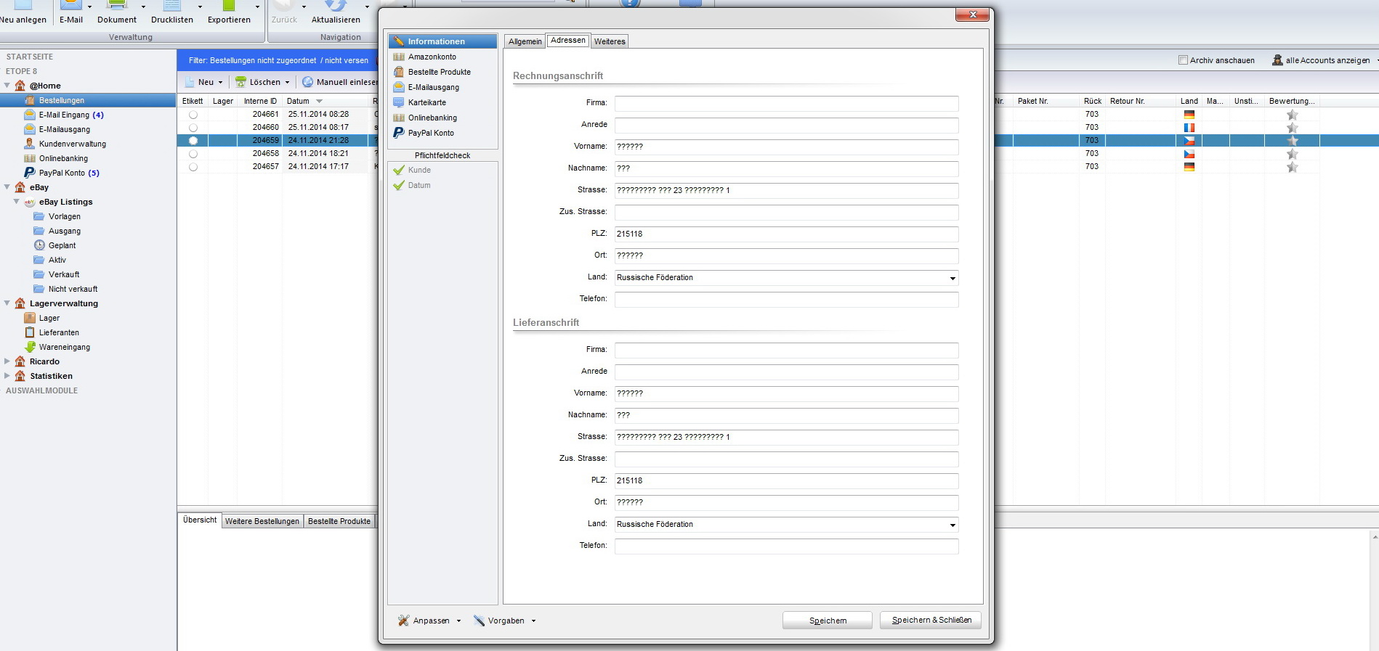Image resolution: width=1379 pixels, height=651 pixels.
Task: Click the Speichern button
Action: click(x=827, y=621)
